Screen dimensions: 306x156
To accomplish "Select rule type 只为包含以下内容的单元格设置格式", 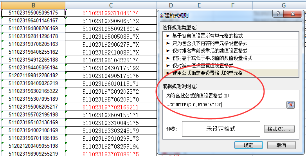I will tap(230, 43).
